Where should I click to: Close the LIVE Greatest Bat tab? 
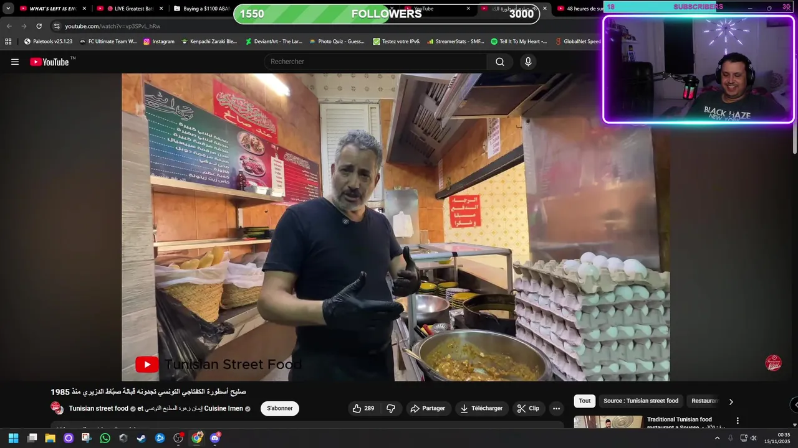tap(161, 9)
